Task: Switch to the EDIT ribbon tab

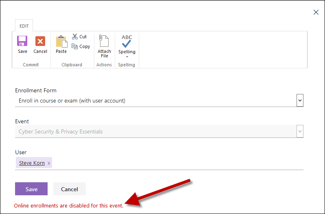Action: click(24, 26)
